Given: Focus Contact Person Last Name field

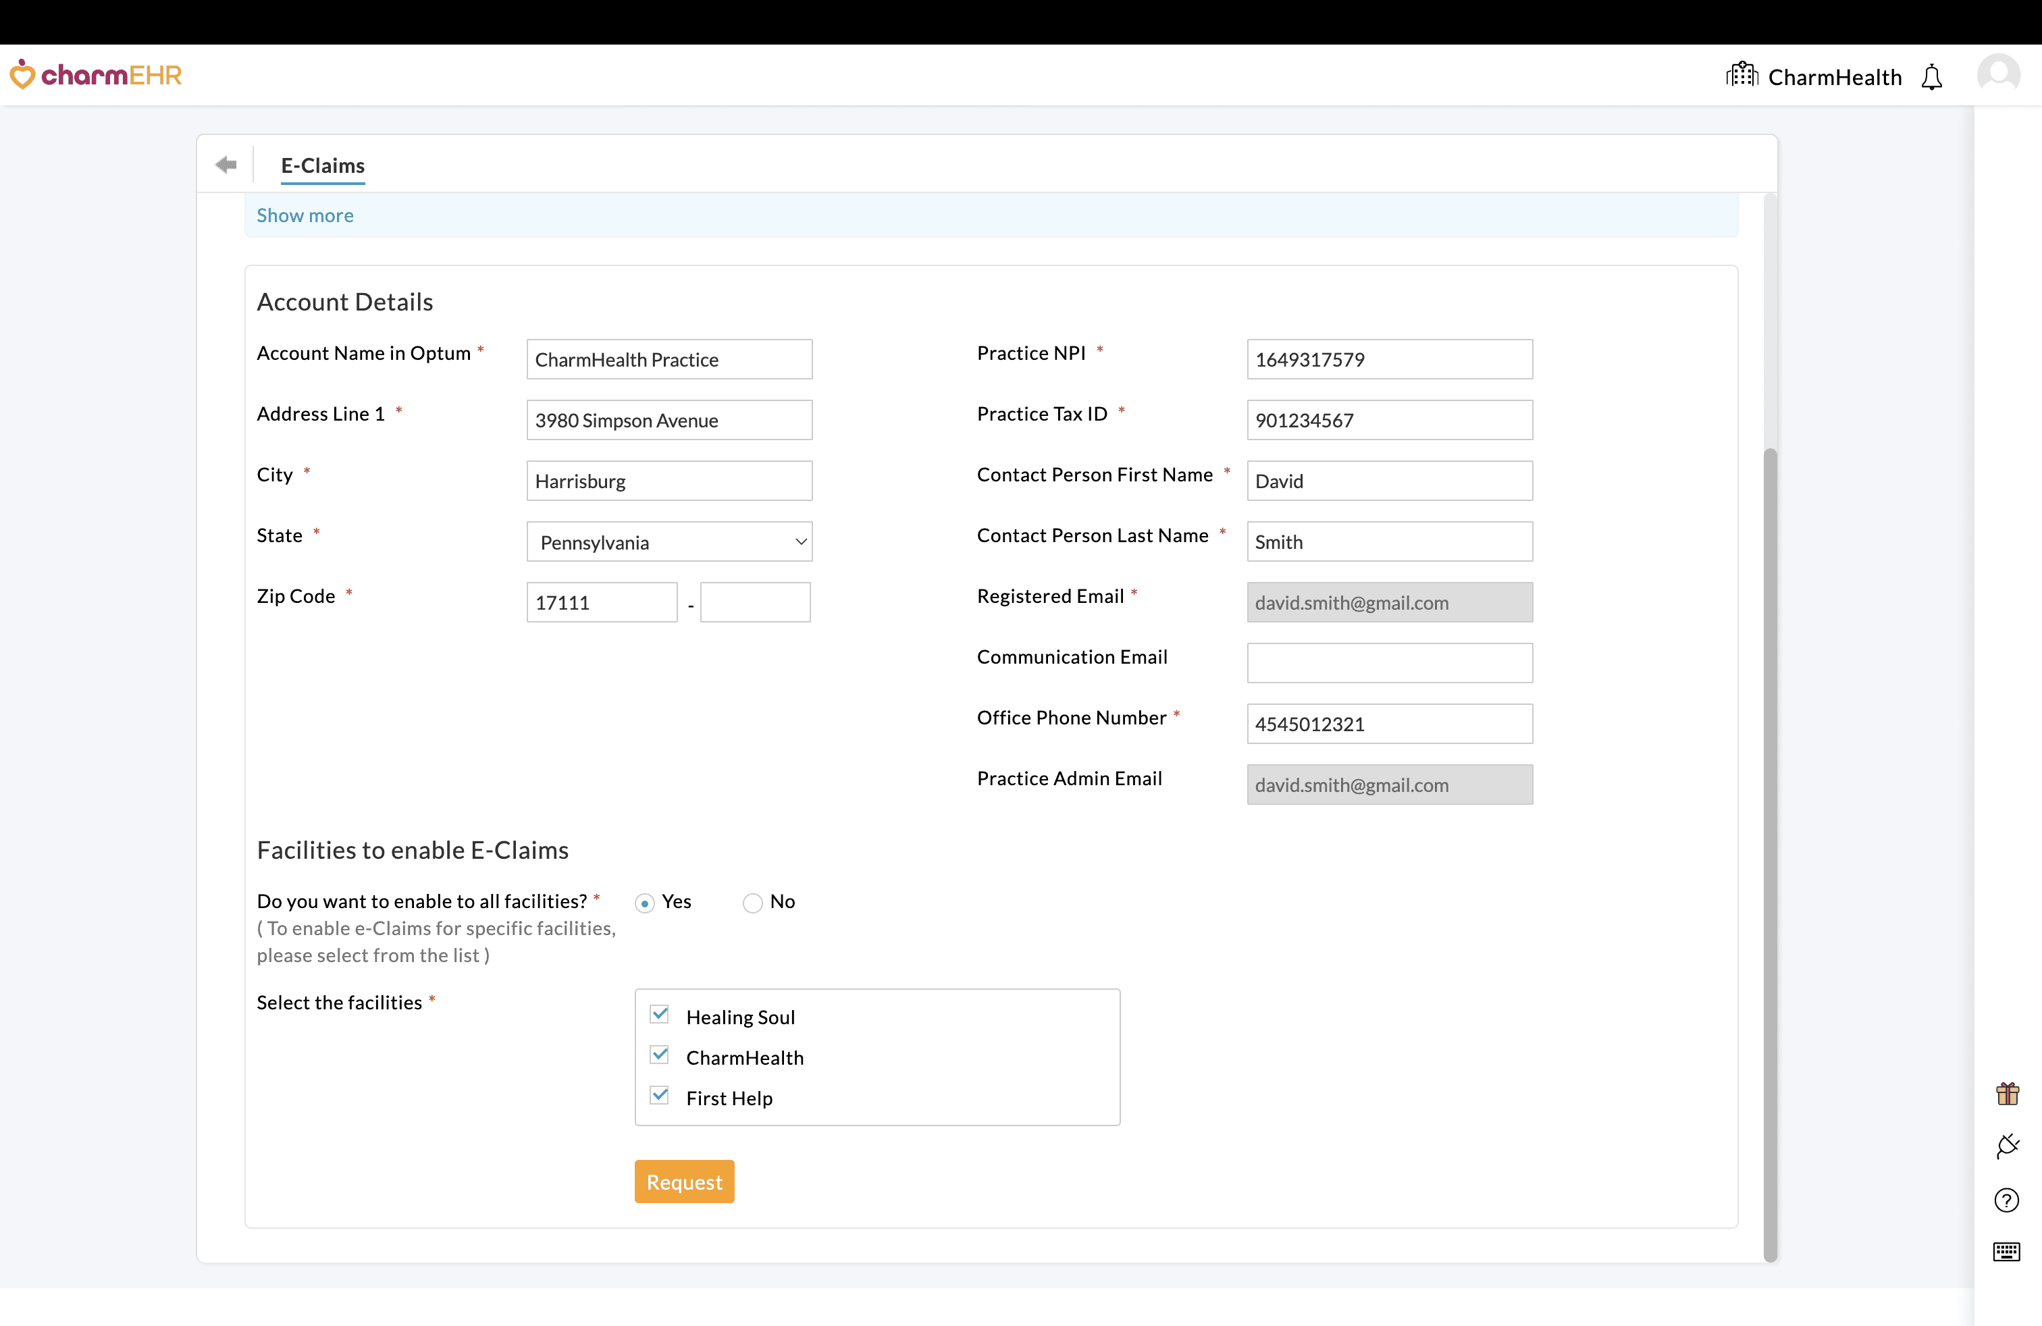Looking at the screenshot, I should point(1390,541).
